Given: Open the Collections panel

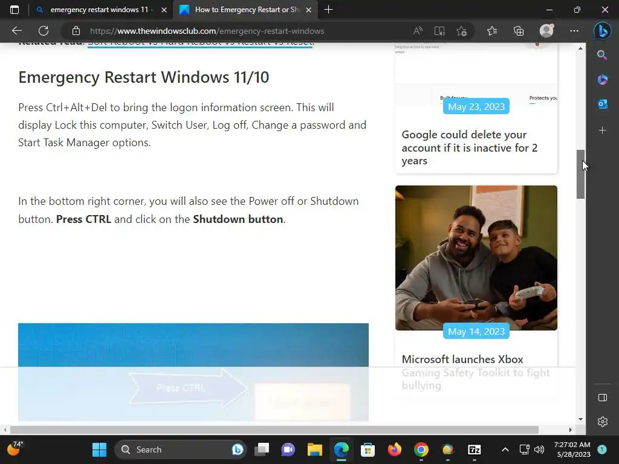Looking at the screenshot, I should 519,31.
